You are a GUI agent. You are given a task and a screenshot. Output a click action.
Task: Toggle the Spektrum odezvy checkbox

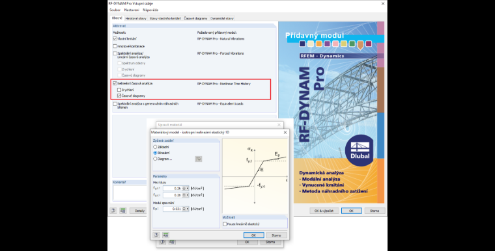click(119, 63)
